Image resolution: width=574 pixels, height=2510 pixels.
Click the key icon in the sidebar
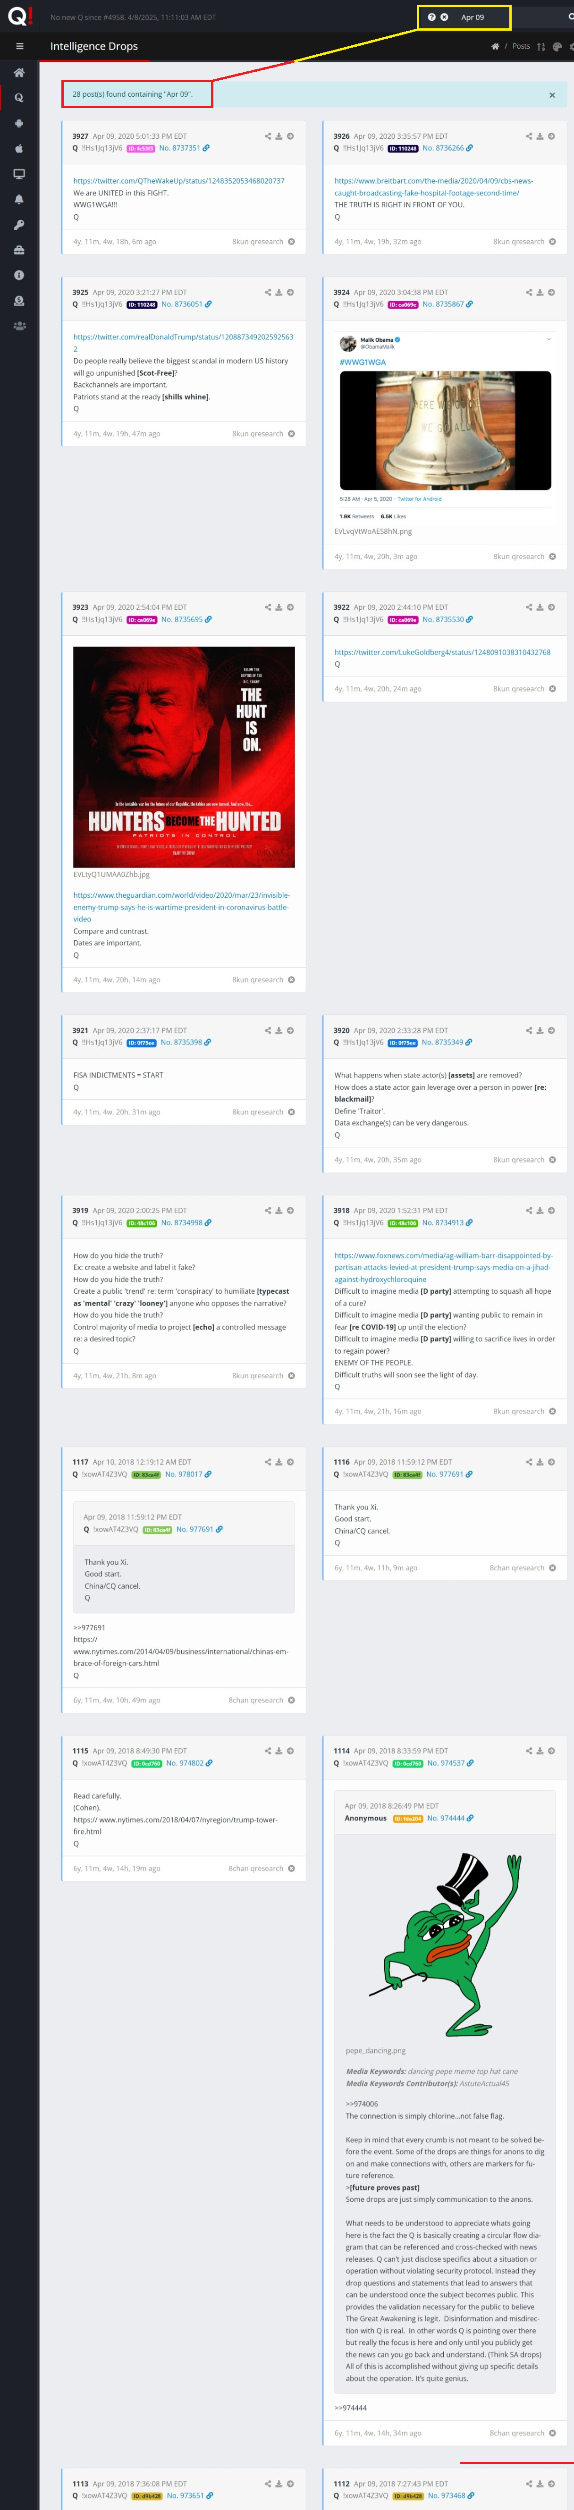point(19,225)
